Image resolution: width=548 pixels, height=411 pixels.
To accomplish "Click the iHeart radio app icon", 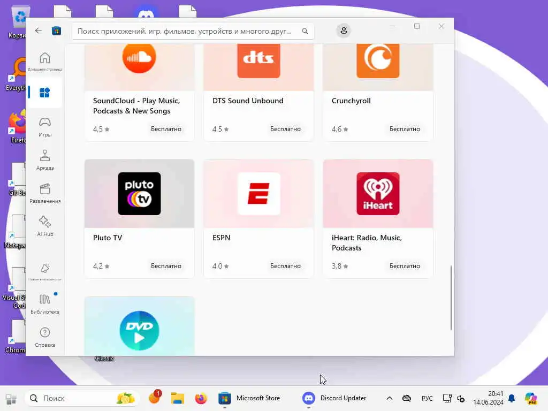I will click(378, 194).
